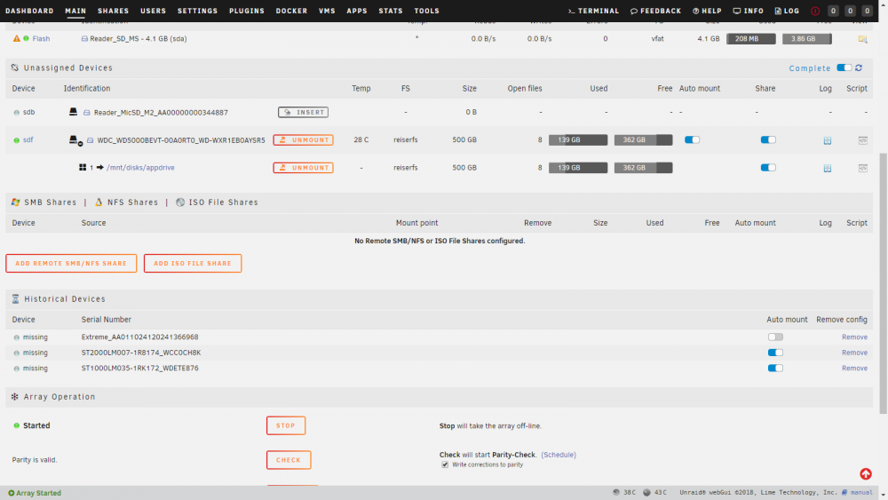Switch to the SHARES tab

[x=114, y=11]
